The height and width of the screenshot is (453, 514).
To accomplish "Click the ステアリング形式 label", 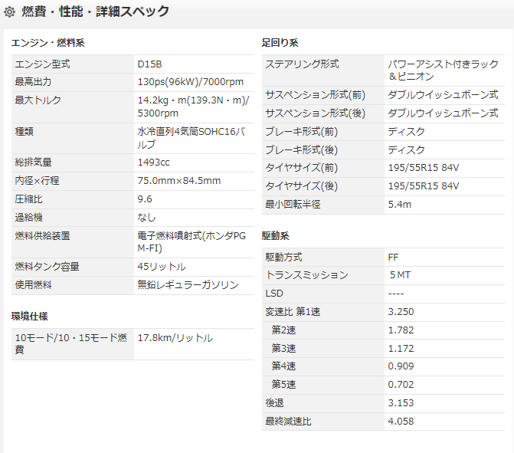I will 302,64.
